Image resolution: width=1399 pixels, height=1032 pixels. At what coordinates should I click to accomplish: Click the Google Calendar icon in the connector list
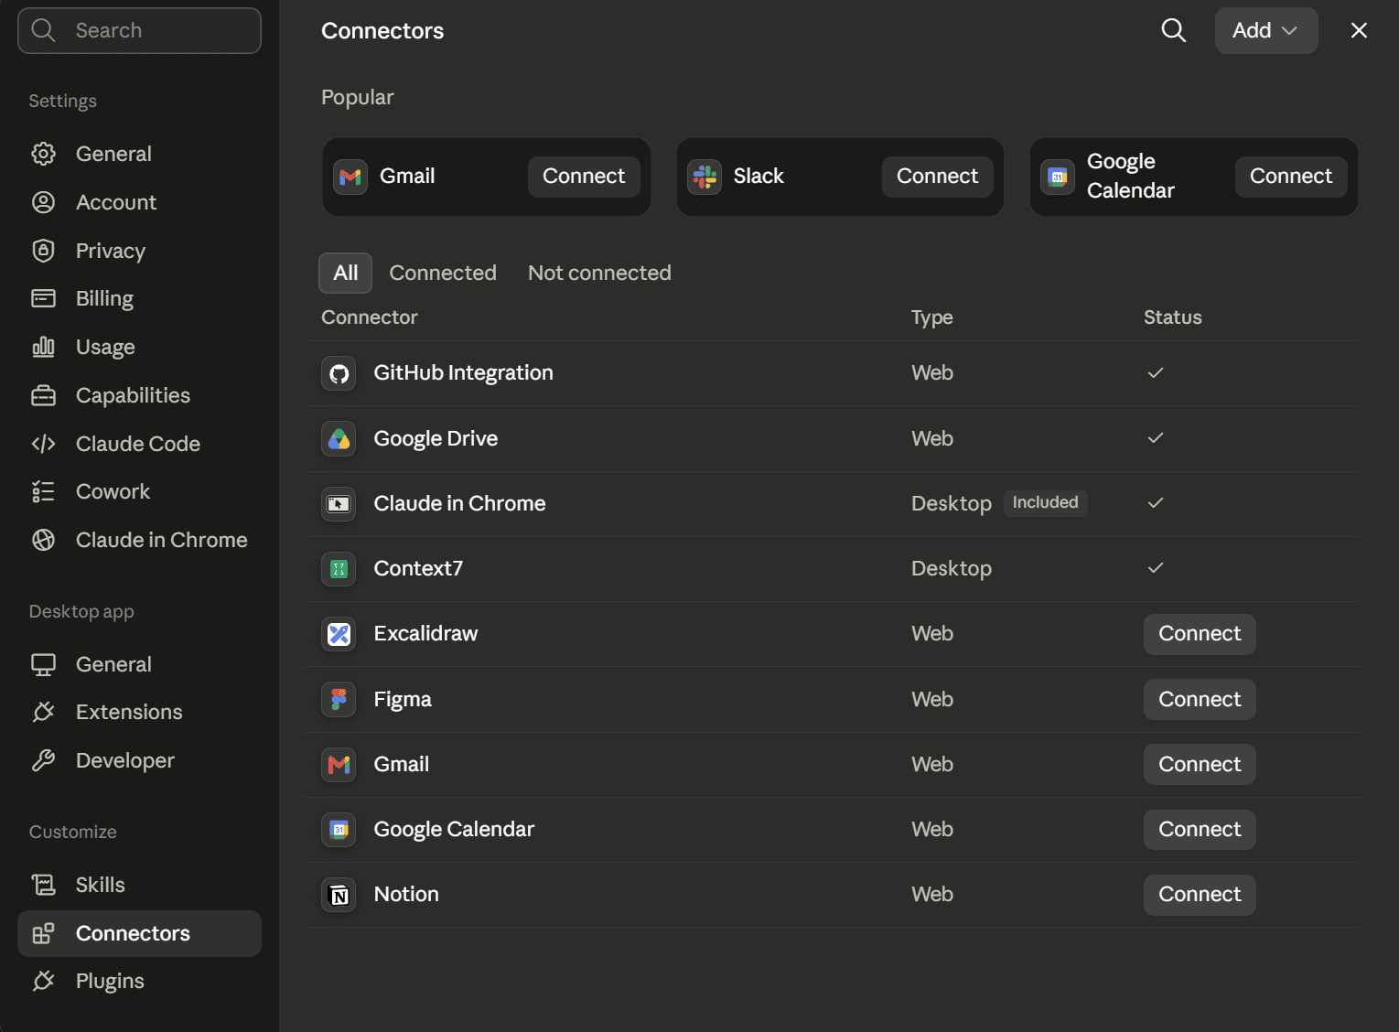tap(339, 830)
